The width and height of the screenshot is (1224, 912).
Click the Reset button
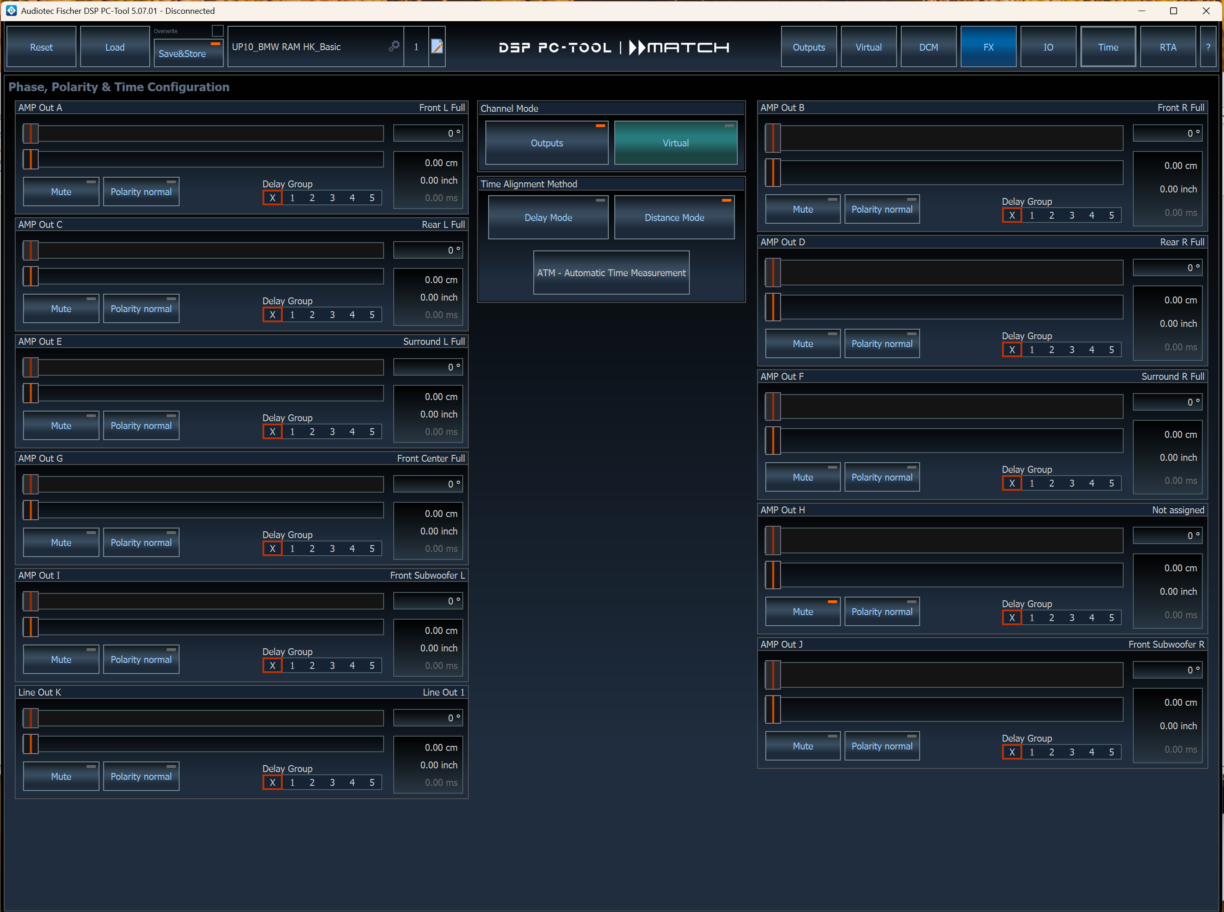click(x=41, y=47)
